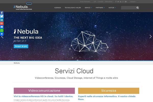Expand the NOTIZIE dropdown menu
This screenshot has width=153, height=102.
click(112, 8)
